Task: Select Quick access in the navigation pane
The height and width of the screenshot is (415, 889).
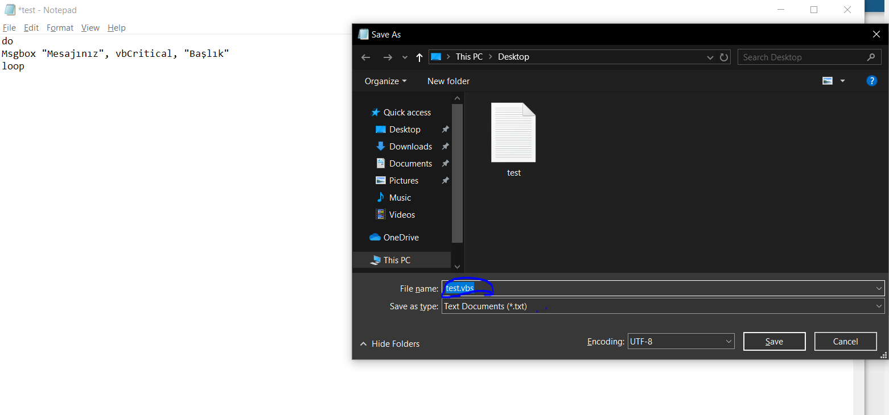Action: [x=401, y=113]
